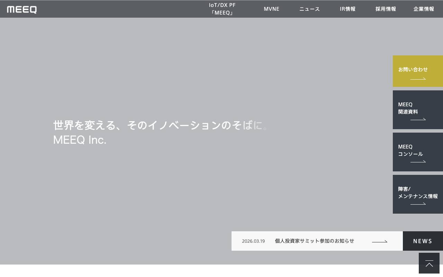Click the arrow icon on お問い合わせ panel
The height and width of the screenshot is (277, 443).
(x=418, y=79)
